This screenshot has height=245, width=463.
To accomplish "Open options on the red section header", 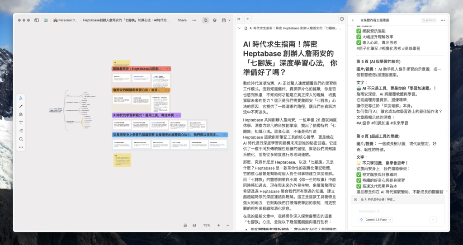I will [168, 69].
